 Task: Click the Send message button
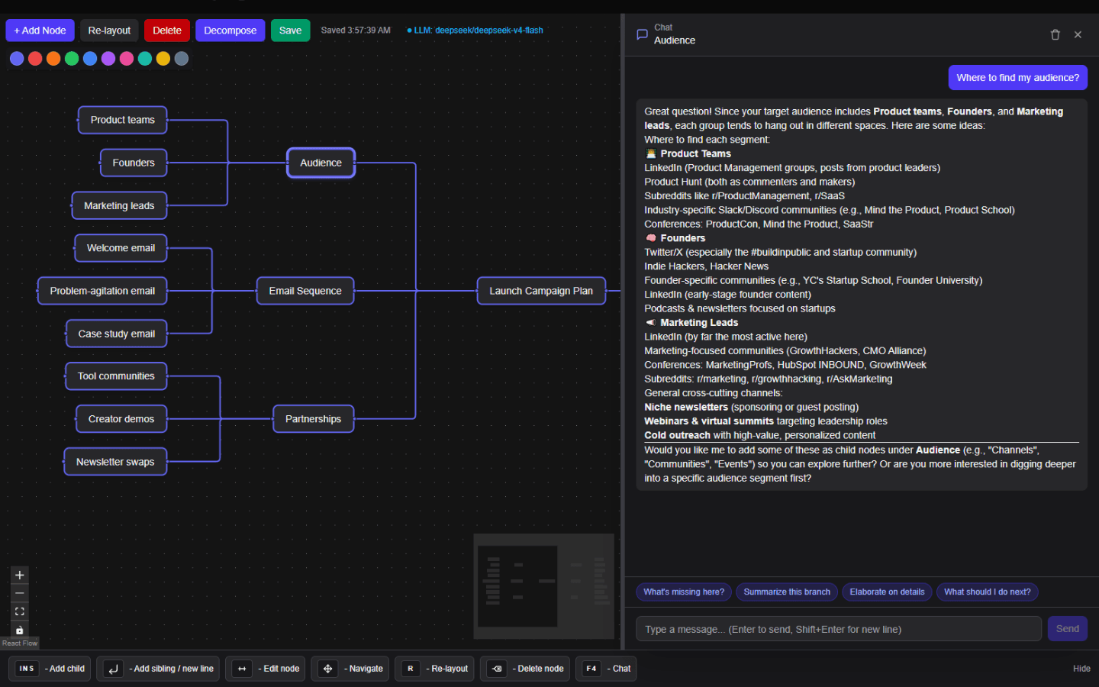coord(1068,629)
